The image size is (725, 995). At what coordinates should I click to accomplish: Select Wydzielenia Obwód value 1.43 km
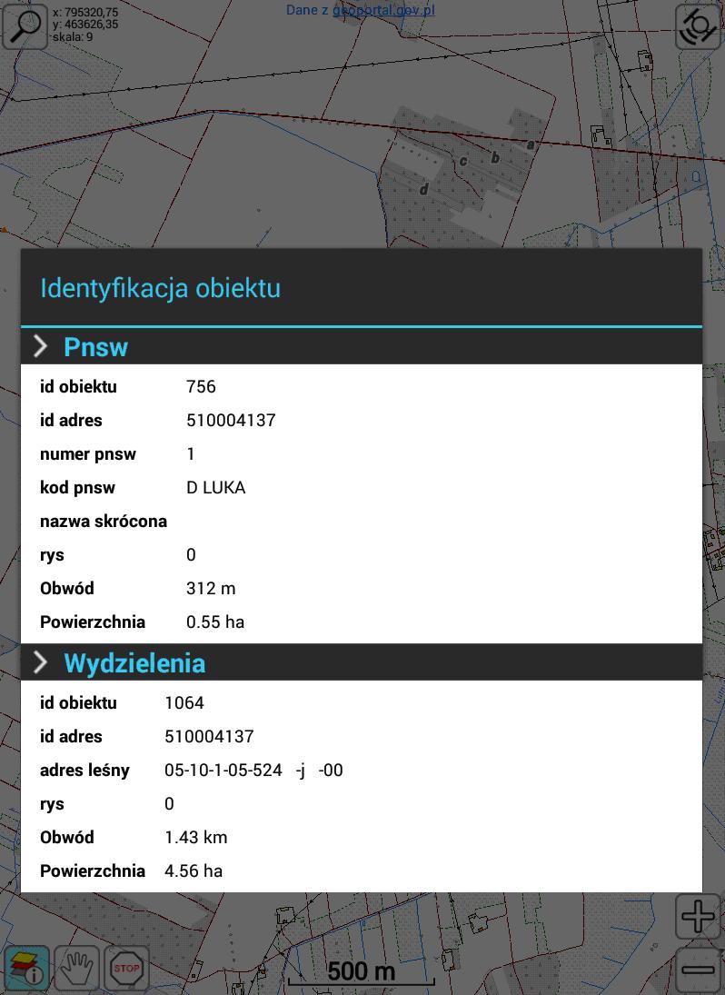tap(196, 837)
